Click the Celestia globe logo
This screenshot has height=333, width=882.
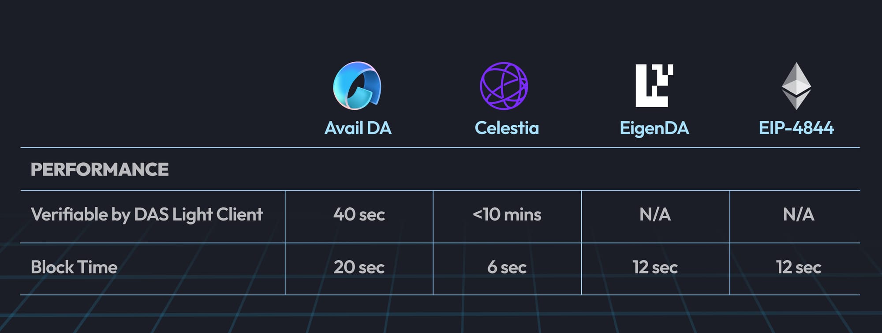pos(504,86)
